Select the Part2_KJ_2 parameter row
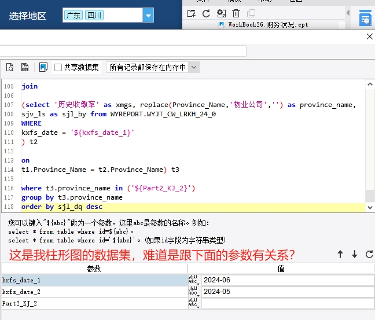Screen dimensions: 375x320 [94, 303]
